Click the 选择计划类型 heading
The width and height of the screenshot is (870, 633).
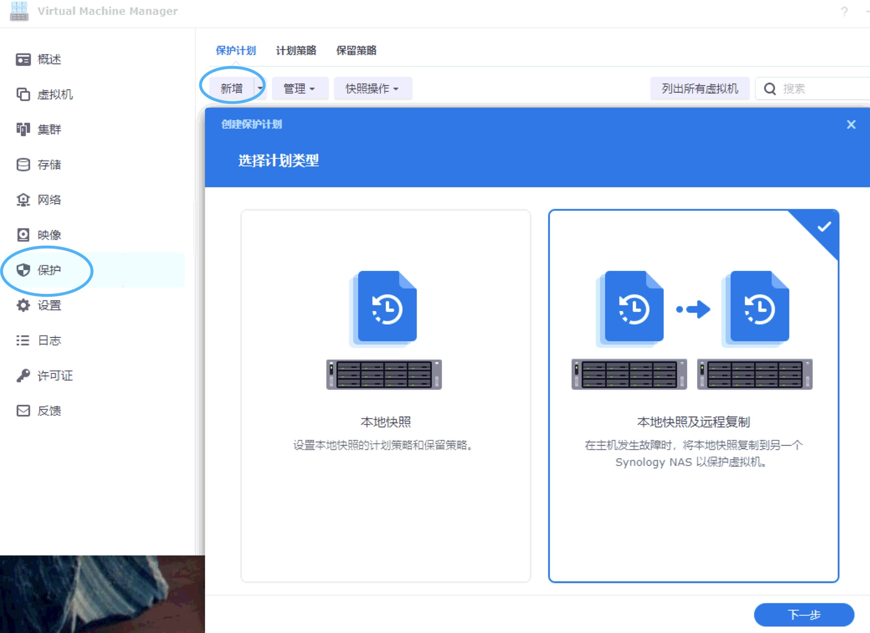(278, 160)
